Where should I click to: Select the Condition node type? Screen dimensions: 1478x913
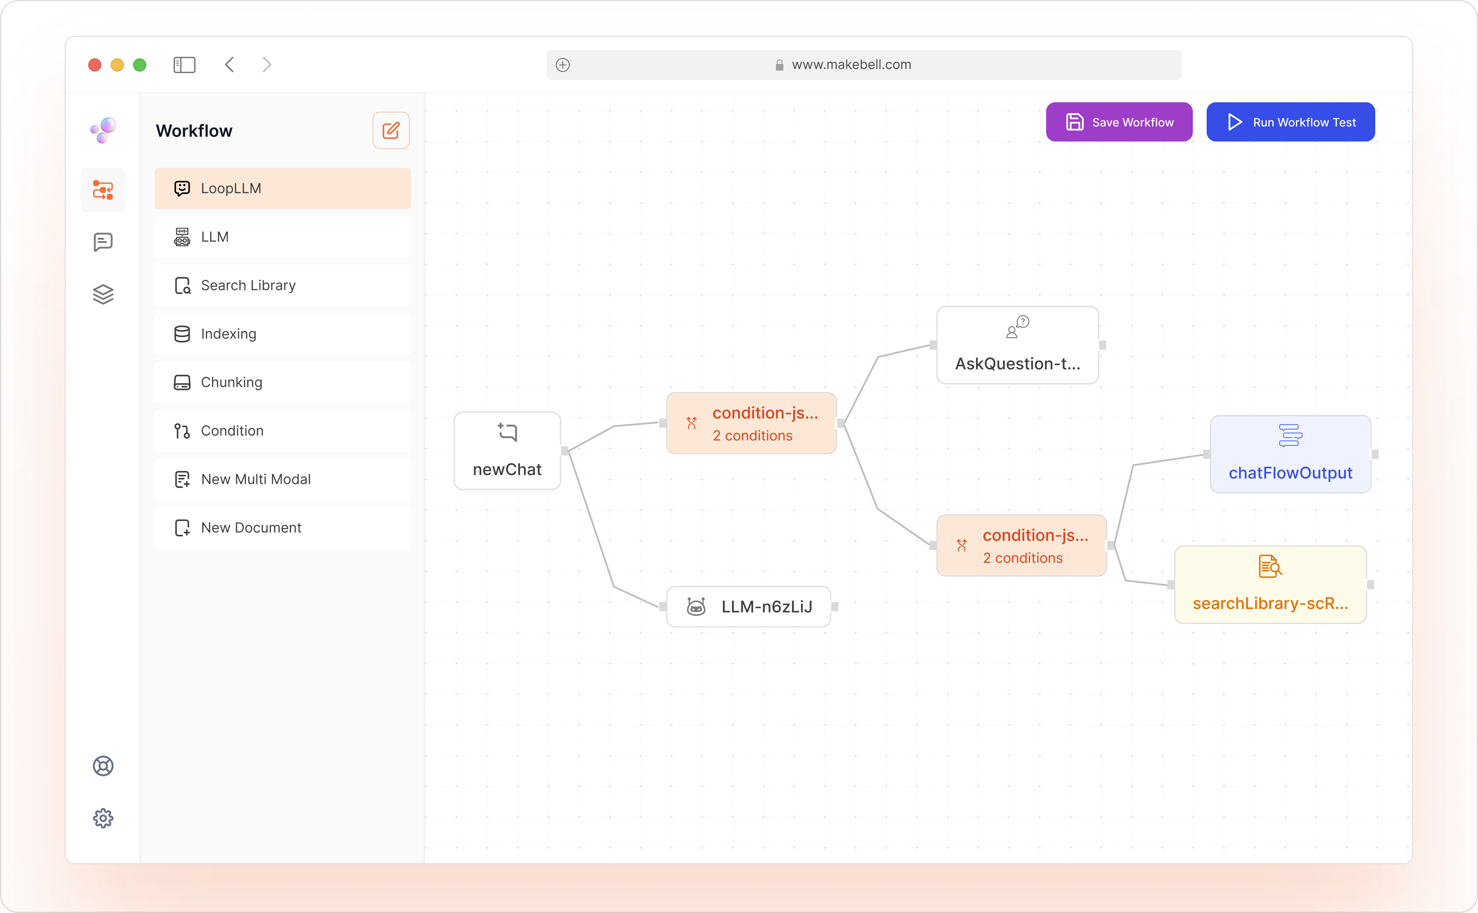coord(283,431)
